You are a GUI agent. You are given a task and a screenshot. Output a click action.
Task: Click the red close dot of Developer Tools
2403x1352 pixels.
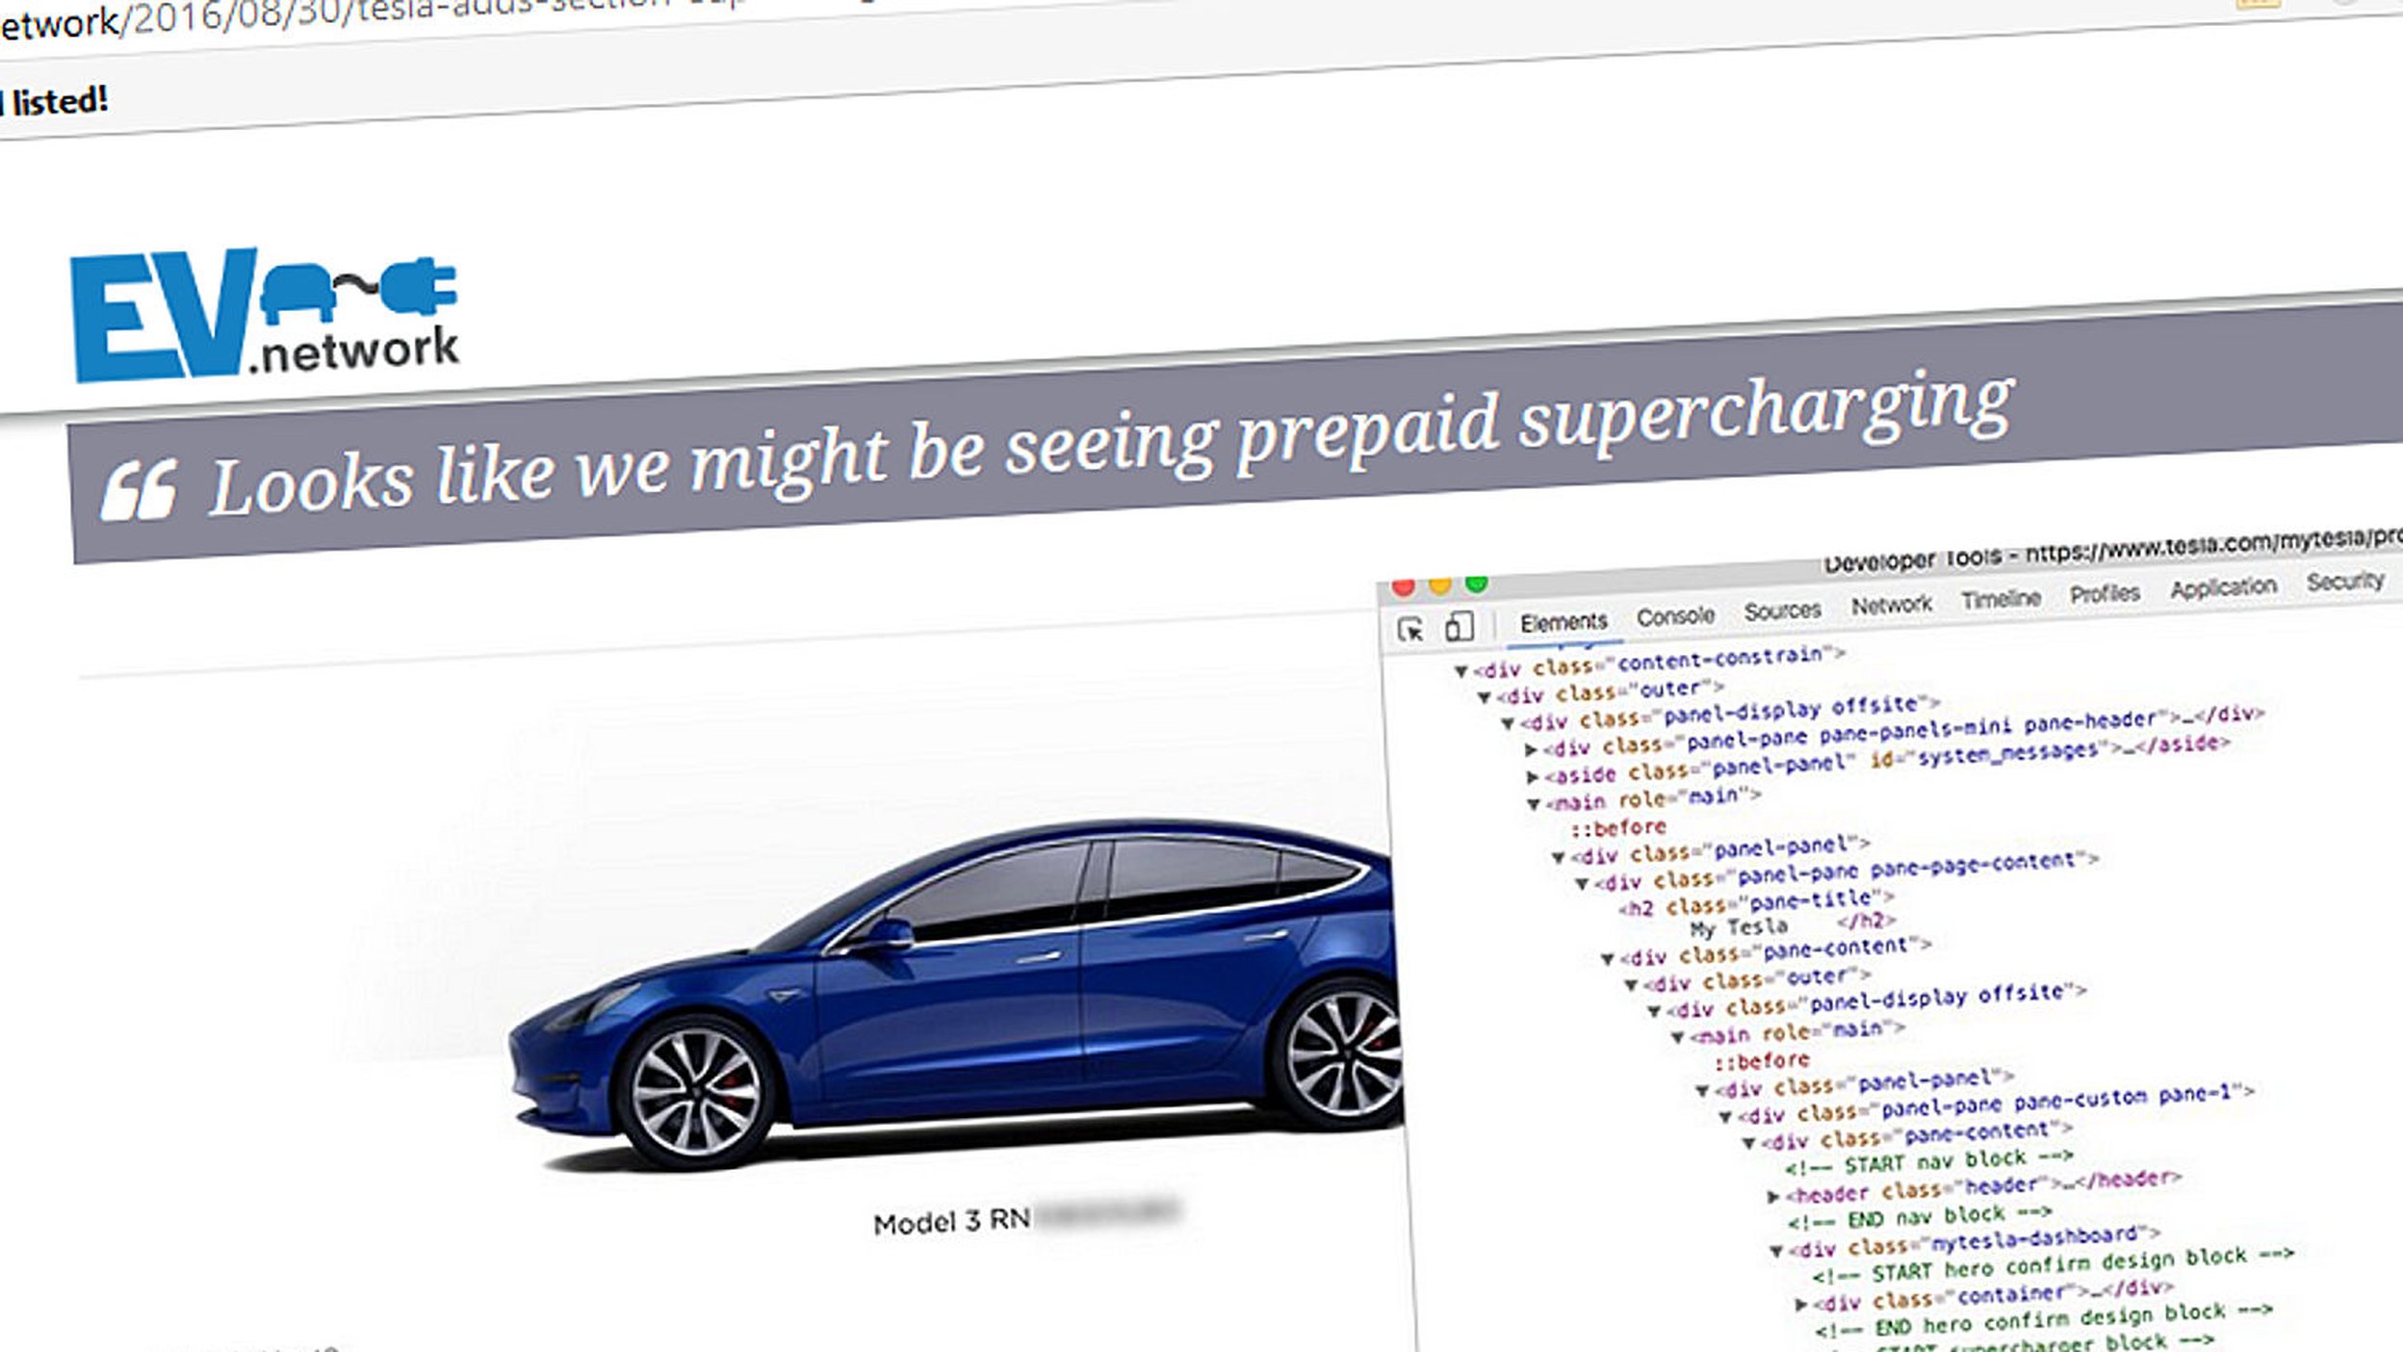[1403, 586]
